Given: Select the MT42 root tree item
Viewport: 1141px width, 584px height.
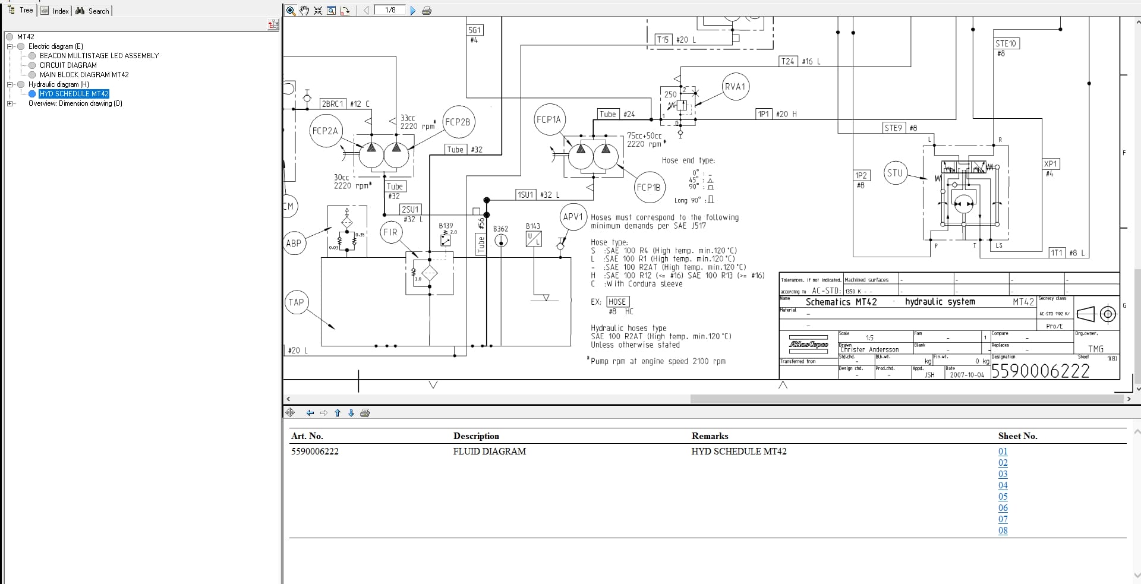Looking at the screenshot, I should [26, 37].
